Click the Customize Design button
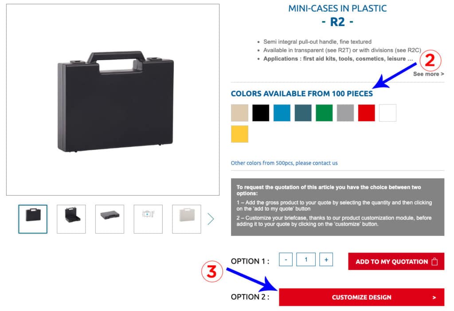The width and height of the screenshot is (454, 311). 361,297
